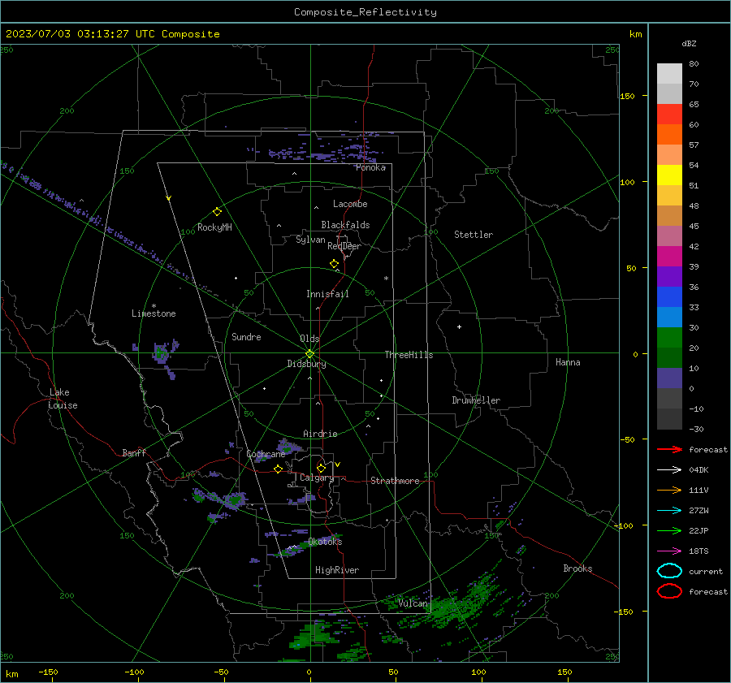Viewport: 731px width, 683px height.
Task: Click the Brooks city label
Action: pos(577,568)
